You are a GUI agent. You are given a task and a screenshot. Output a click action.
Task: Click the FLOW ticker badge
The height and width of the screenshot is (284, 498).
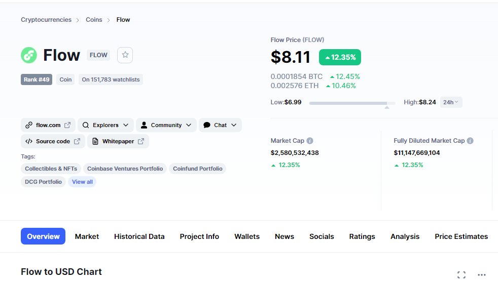coord(98,55)
